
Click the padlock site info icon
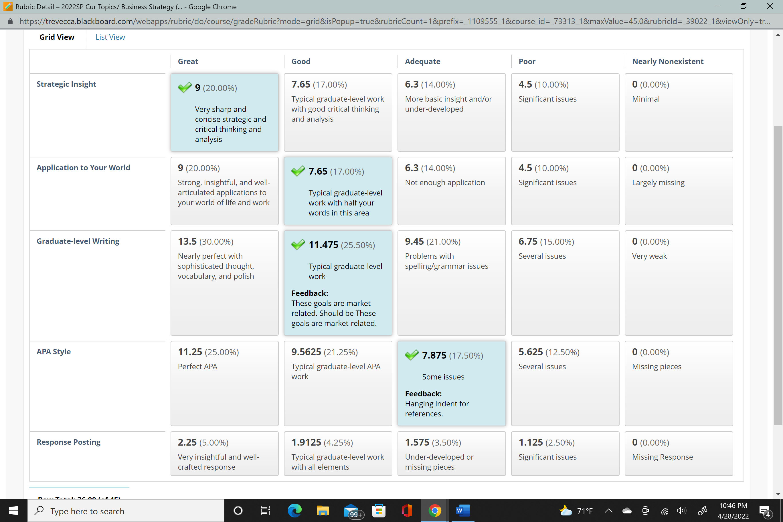pos(10,21)
